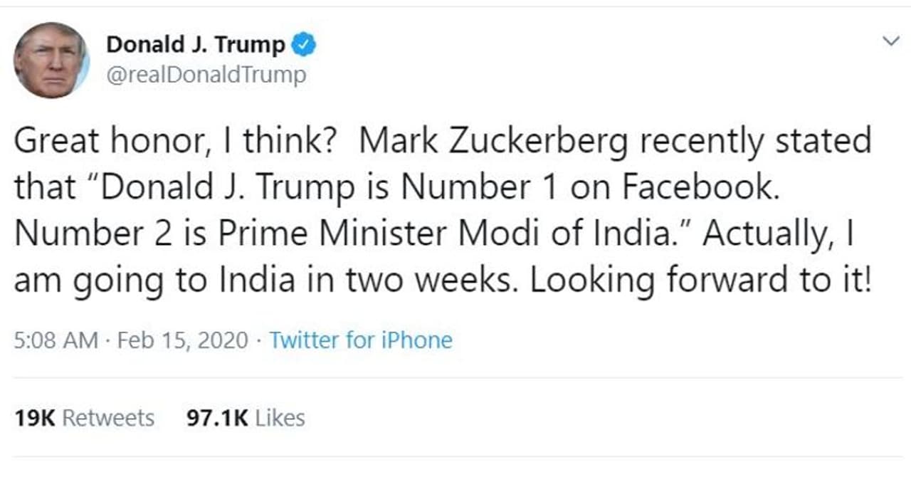
Task: Click "Mark Zuckerberg" in the tweet text
Action: click(x=493, y=141)
